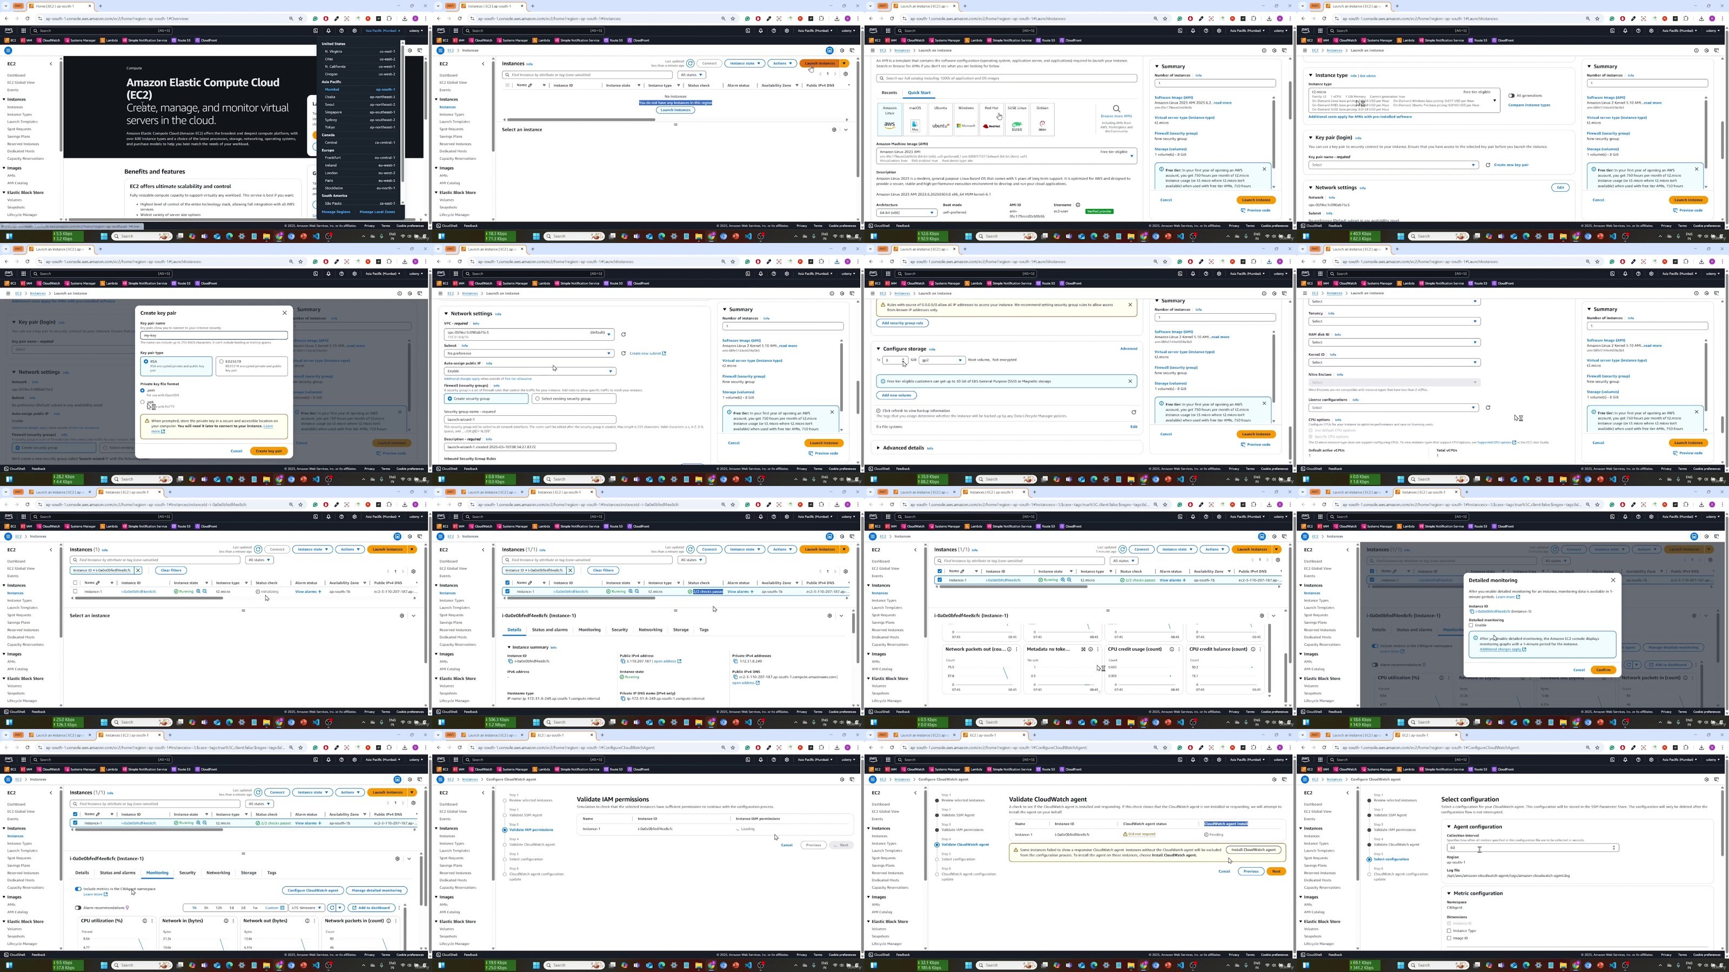Screen dimensions: 1729x972
Task: Check Instance Type under Dimensions
Action: tap(1449, 930)
